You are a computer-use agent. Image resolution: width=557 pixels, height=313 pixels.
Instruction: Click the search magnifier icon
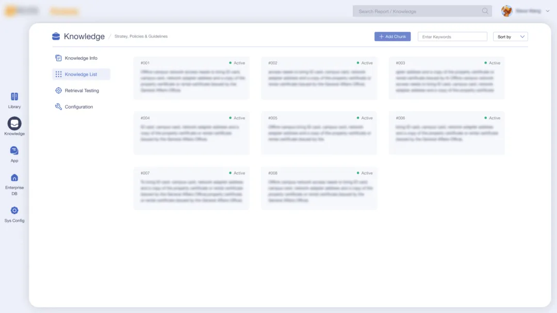[485, 11]
